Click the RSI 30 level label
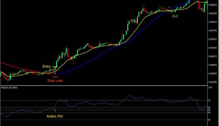 (209, 120)
